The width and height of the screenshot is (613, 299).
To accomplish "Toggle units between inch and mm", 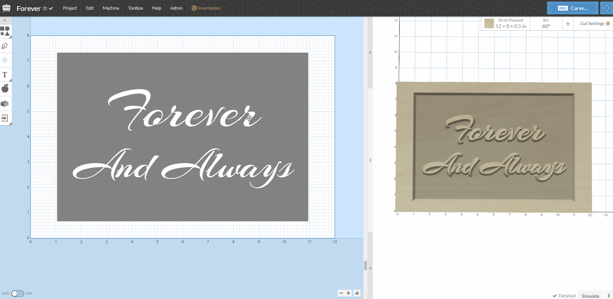I will [x=17, y=293].
